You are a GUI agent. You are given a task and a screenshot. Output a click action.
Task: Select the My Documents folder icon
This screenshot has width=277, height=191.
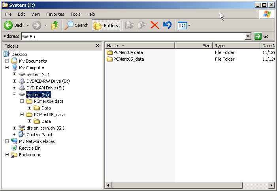(14, 61)
